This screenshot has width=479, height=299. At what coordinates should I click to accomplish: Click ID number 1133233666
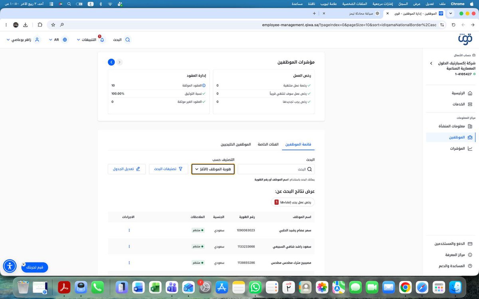click(245, 246)
